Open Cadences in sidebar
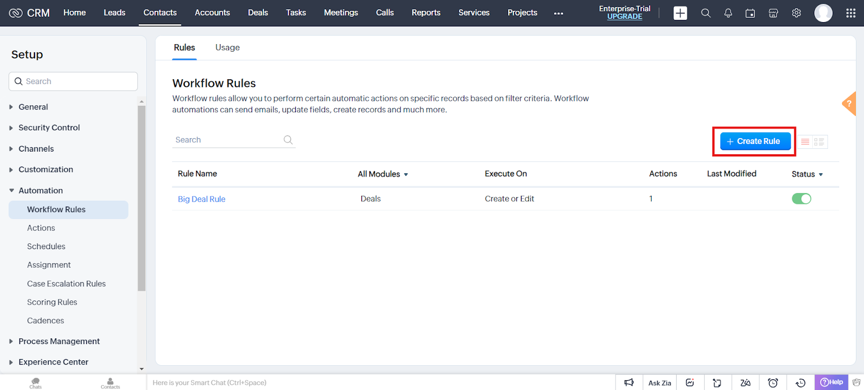This screenshot has height=390, width=864. click(x=45, y=320)
